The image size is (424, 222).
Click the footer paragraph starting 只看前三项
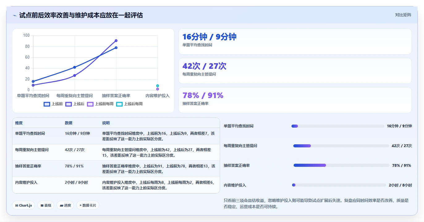pos(316,203)
